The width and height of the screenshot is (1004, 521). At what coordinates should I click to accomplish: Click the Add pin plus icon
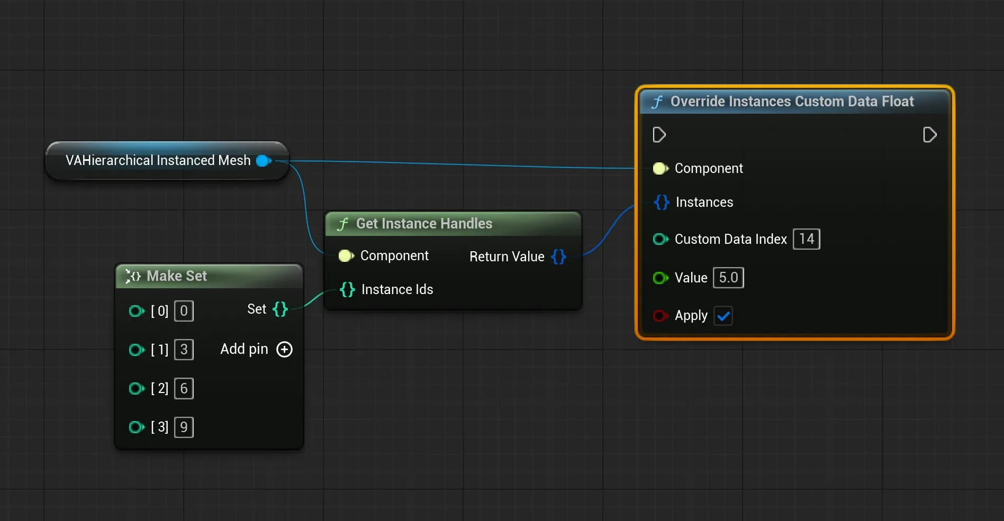click(x=285, y=350)
